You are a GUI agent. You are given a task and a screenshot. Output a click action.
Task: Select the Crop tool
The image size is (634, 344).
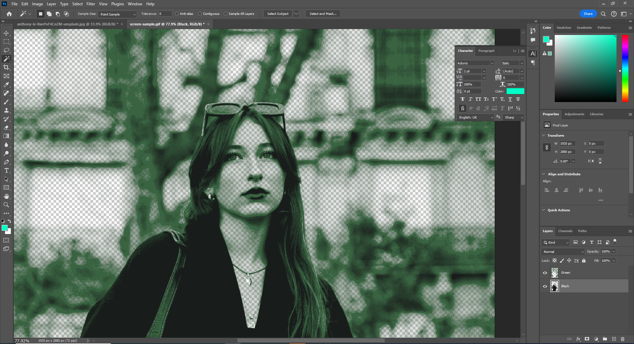(6, 67)
